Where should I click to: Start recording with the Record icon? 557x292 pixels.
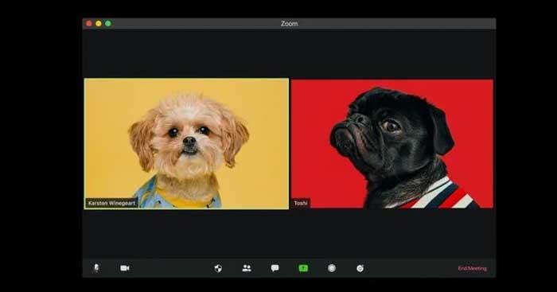click(332, 268)
